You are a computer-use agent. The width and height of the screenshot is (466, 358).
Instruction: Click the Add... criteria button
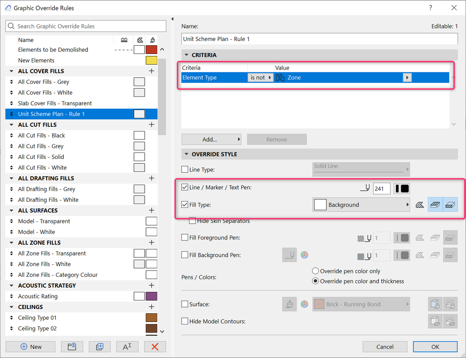[x=211, y=139]
